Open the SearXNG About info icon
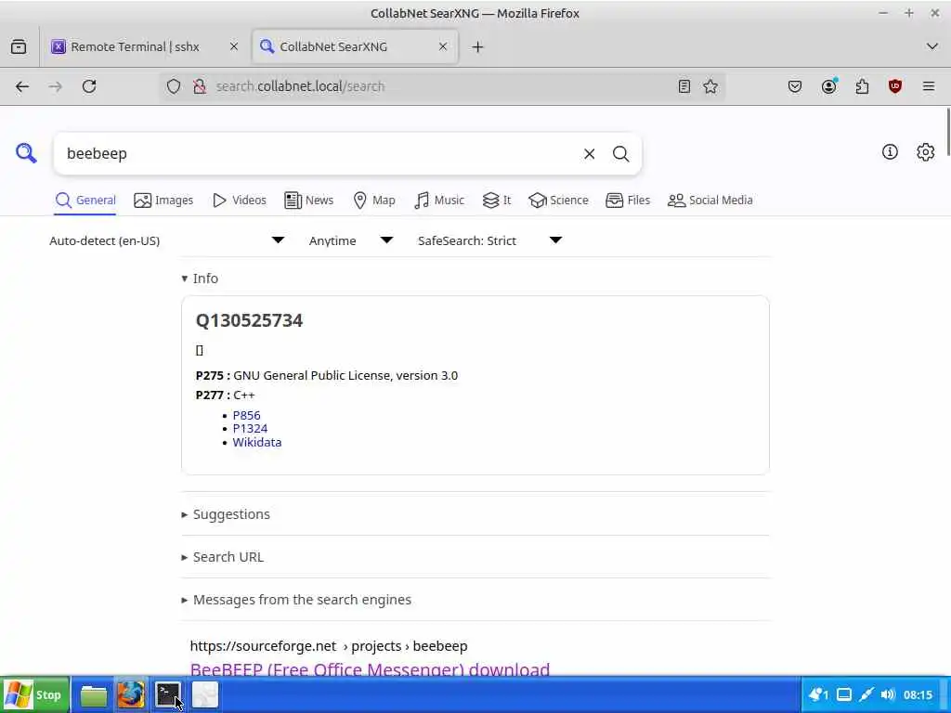 [890, 152]
